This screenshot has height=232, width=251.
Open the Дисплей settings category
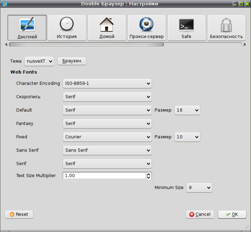27,28
